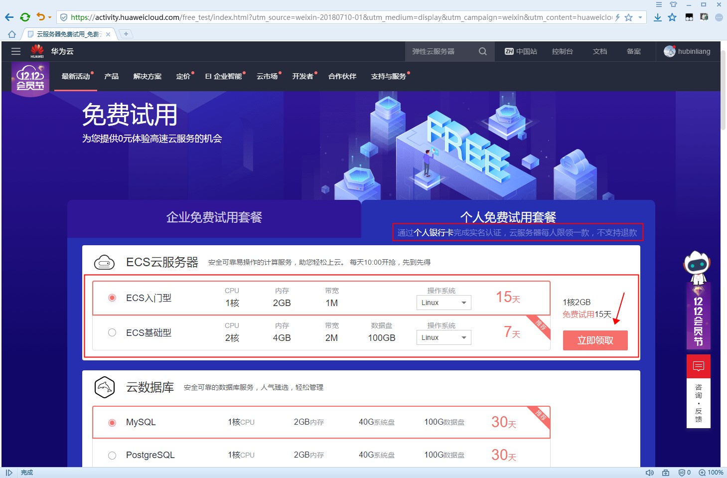Open the OS dropdown for ECS入门型
This screenshot has width=727, height=478.
(x=443, y=303)
